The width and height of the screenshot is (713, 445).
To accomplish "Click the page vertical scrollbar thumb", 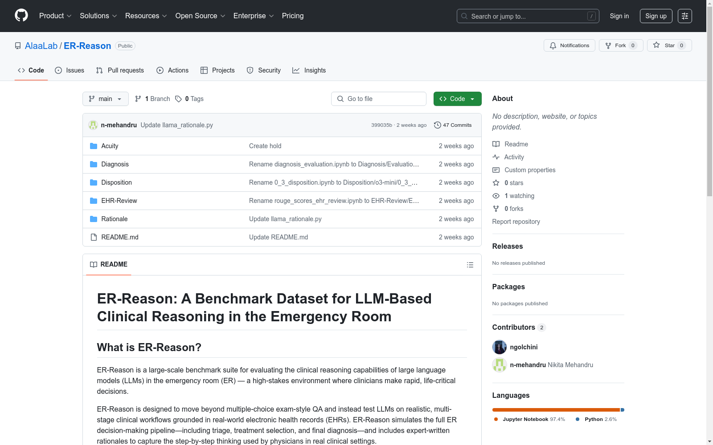I will [709, 101].
